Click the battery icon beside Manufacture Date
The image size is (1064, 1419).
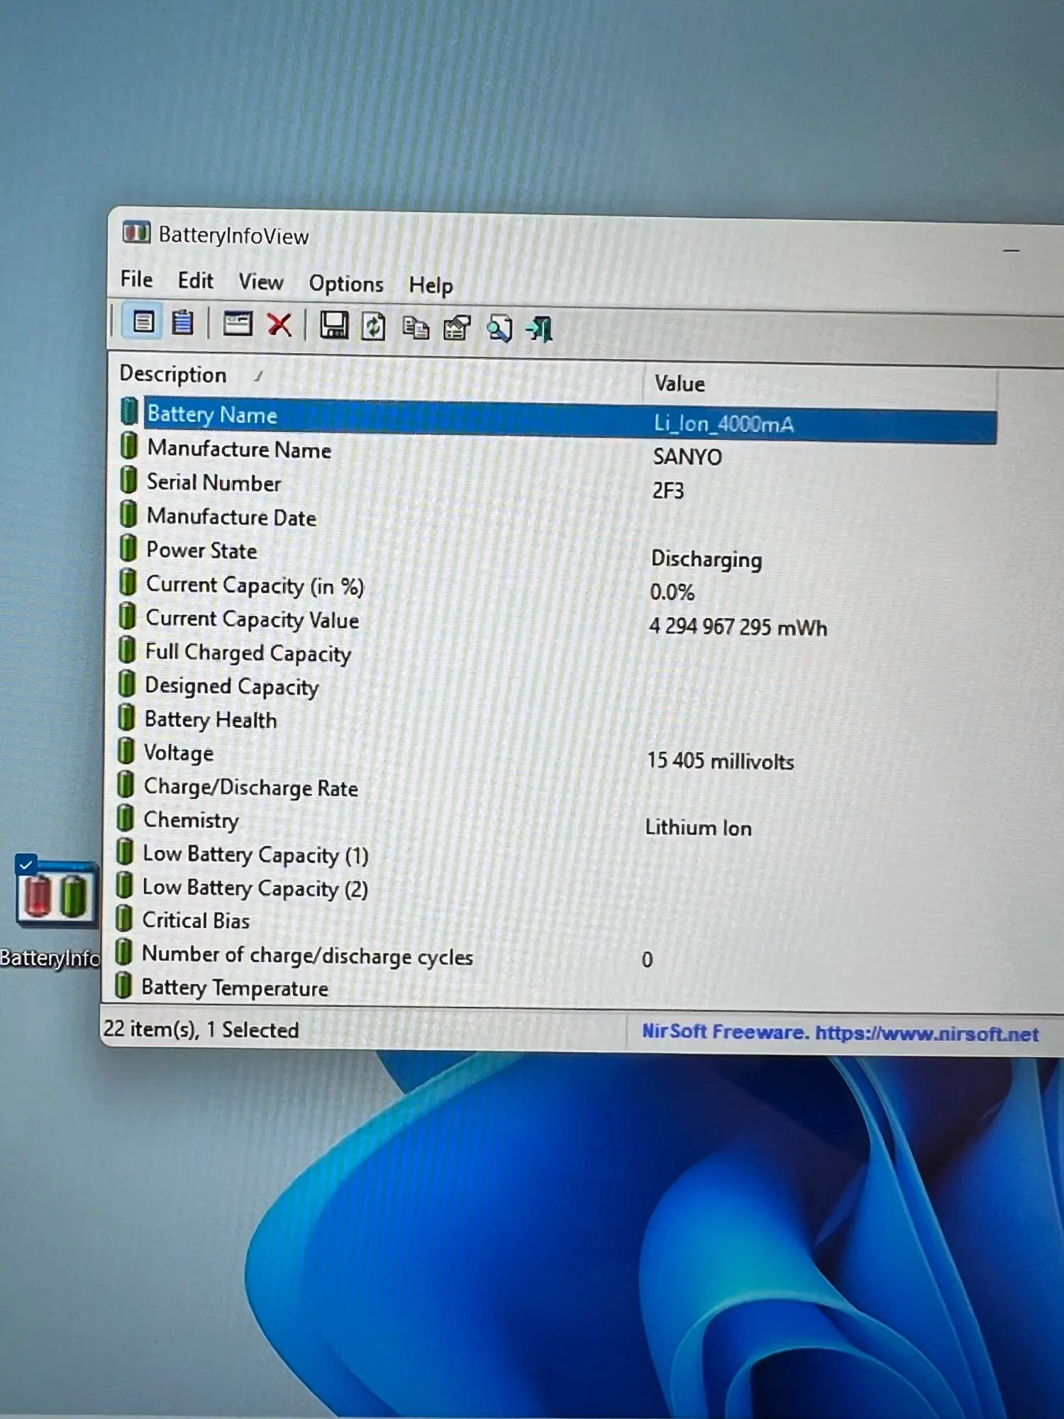pos(128,514)
